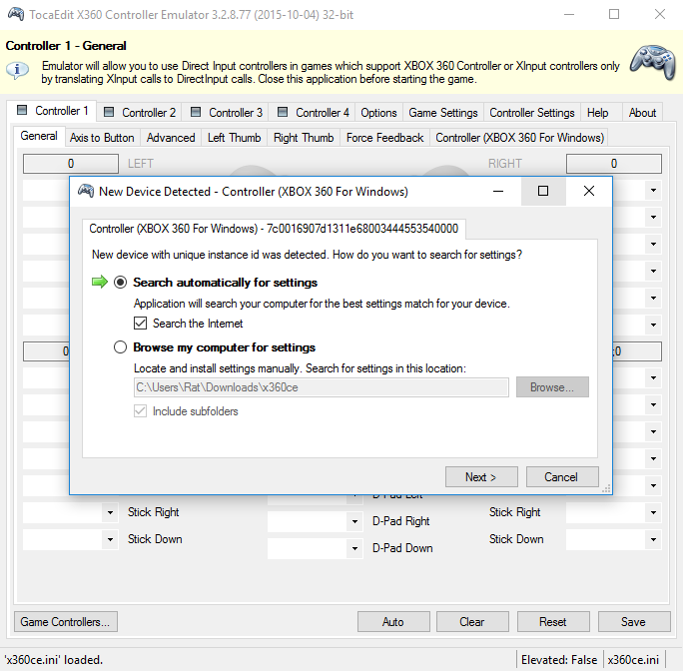Click the settings location path field
Screen dimensions: 683x671
point(322,387)
